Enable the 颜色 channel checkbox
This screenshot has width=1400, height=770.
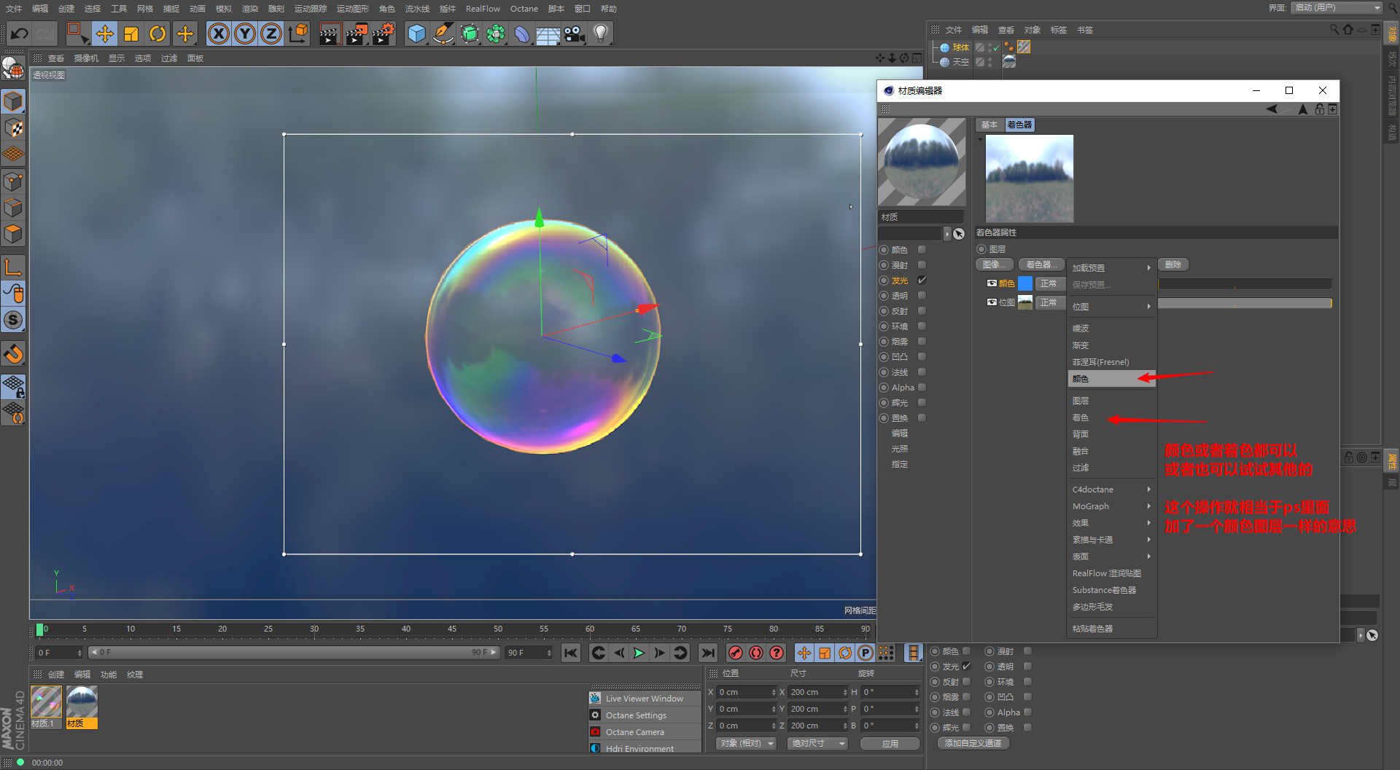[x=922, y=250]
